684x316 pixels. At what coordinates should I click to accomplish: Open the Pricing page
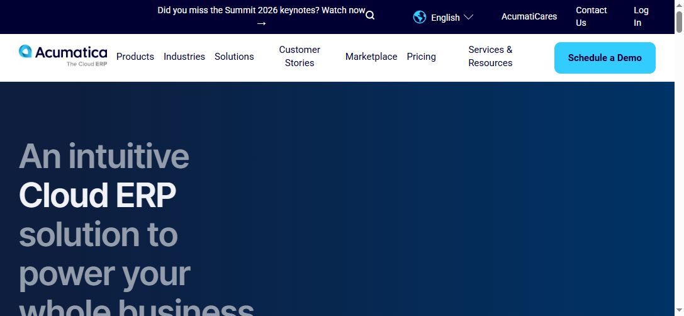click(422, 57)
